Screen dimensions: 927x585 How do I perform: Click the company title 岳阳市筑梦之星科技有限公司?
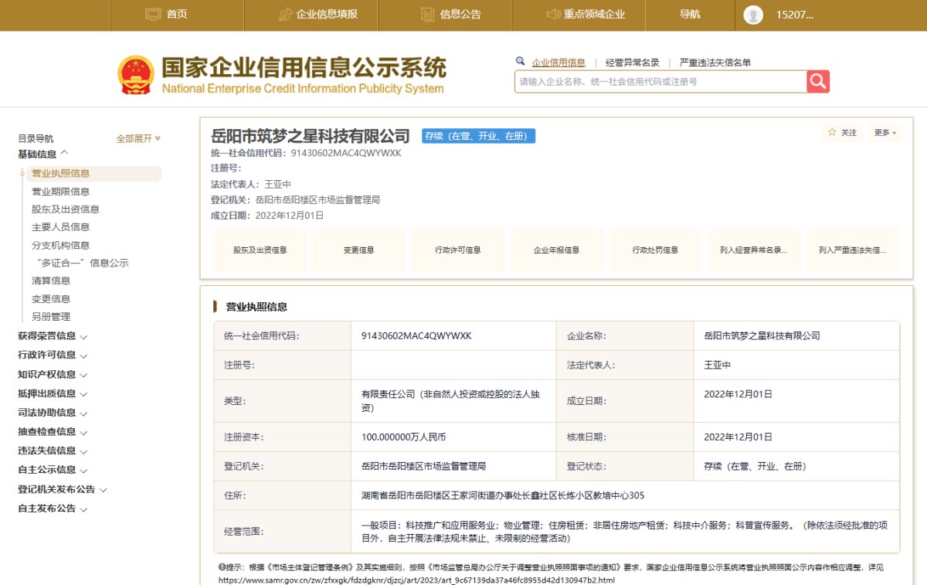311,137
